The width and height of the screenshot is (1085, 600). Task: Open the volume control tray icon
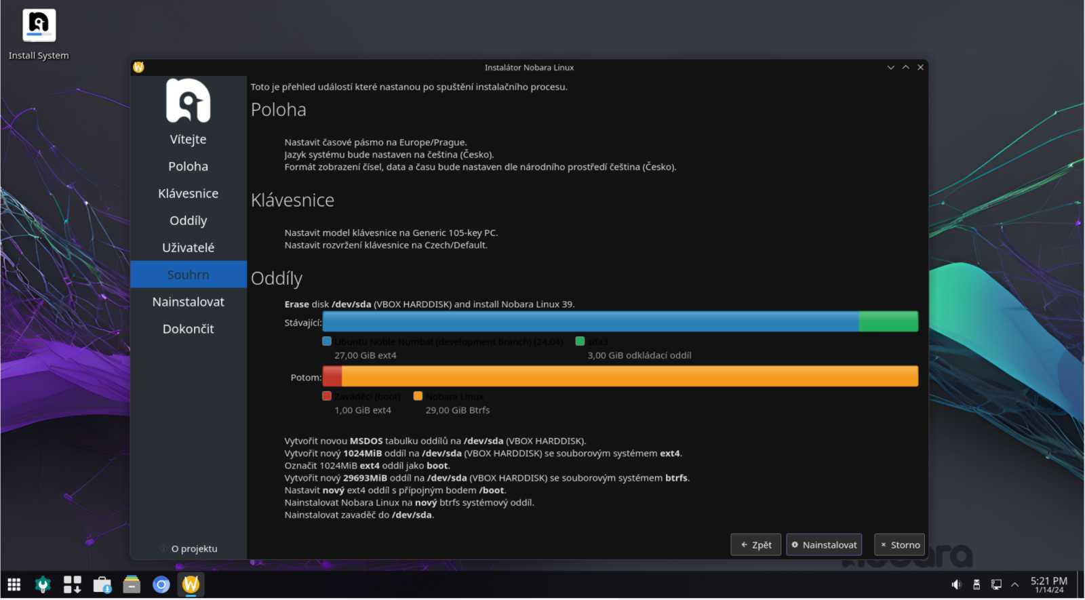click(x=956, y=584)
